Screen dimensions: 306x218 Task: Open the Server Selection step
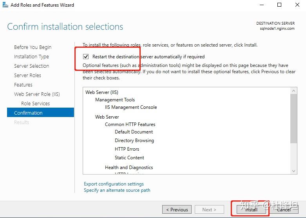click(x=31, y=66)
